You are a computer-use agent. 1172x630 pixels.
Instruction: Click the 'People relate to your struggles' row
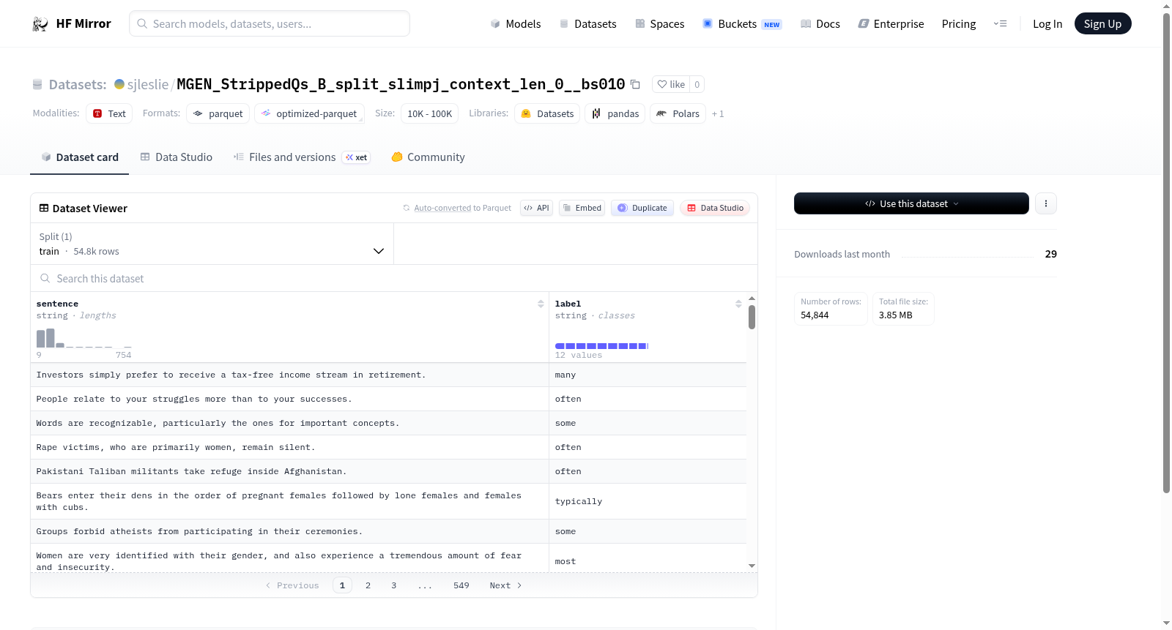(388, 399)
